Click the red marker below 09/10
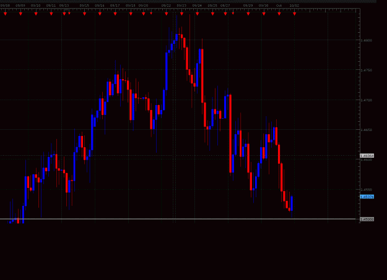 [x=36, y=14]
